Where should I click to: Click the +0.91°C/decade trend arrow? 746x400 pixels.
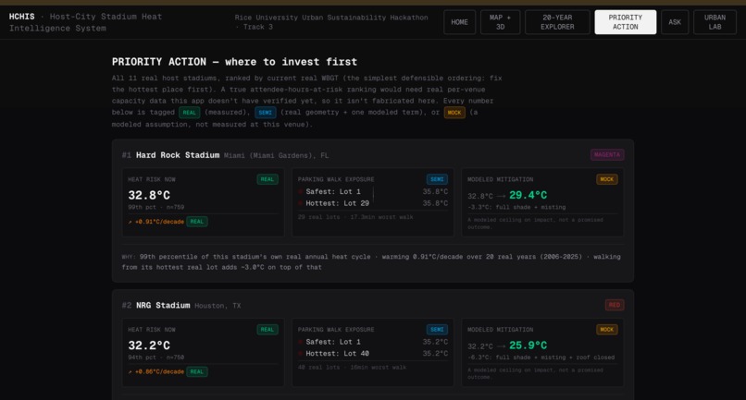pyautogui.click(x=130, y=222)
